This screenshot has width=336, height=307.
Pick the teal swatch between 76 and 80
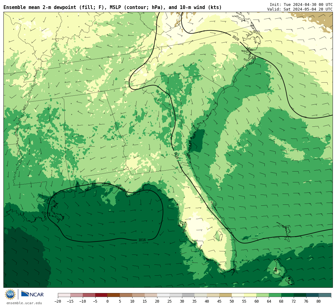coord(313,295)
